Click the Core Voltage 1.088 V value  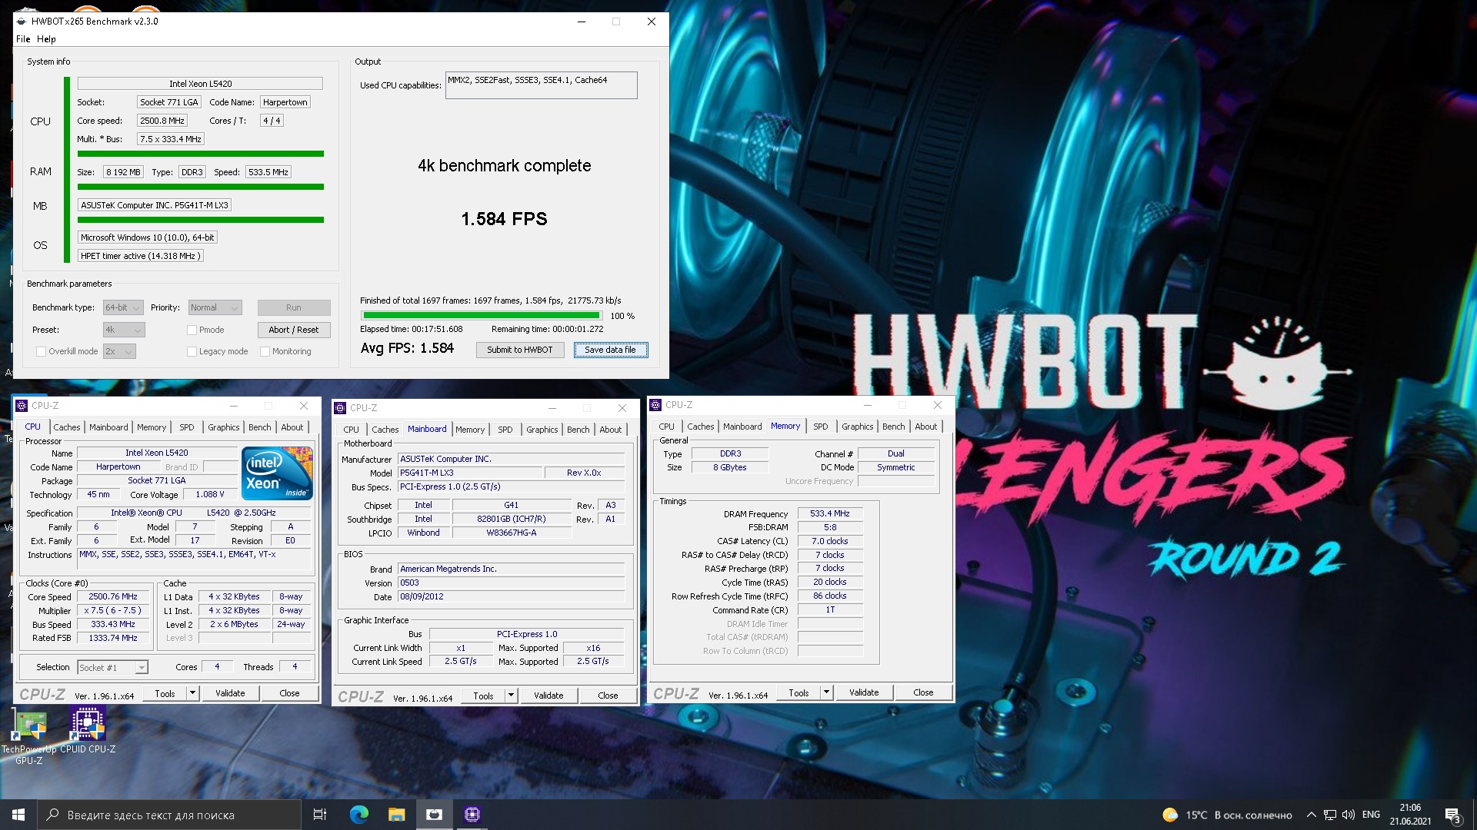[210, 495]
